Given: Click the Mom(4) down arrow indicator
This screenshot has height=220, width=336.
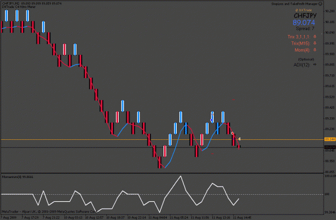Looking at the screenshot, I should 315,50.
